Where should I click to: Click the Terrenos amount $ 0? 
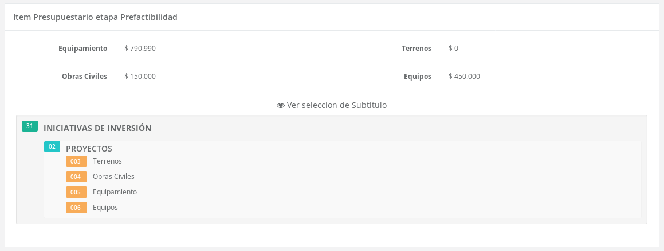coord(453,49)
